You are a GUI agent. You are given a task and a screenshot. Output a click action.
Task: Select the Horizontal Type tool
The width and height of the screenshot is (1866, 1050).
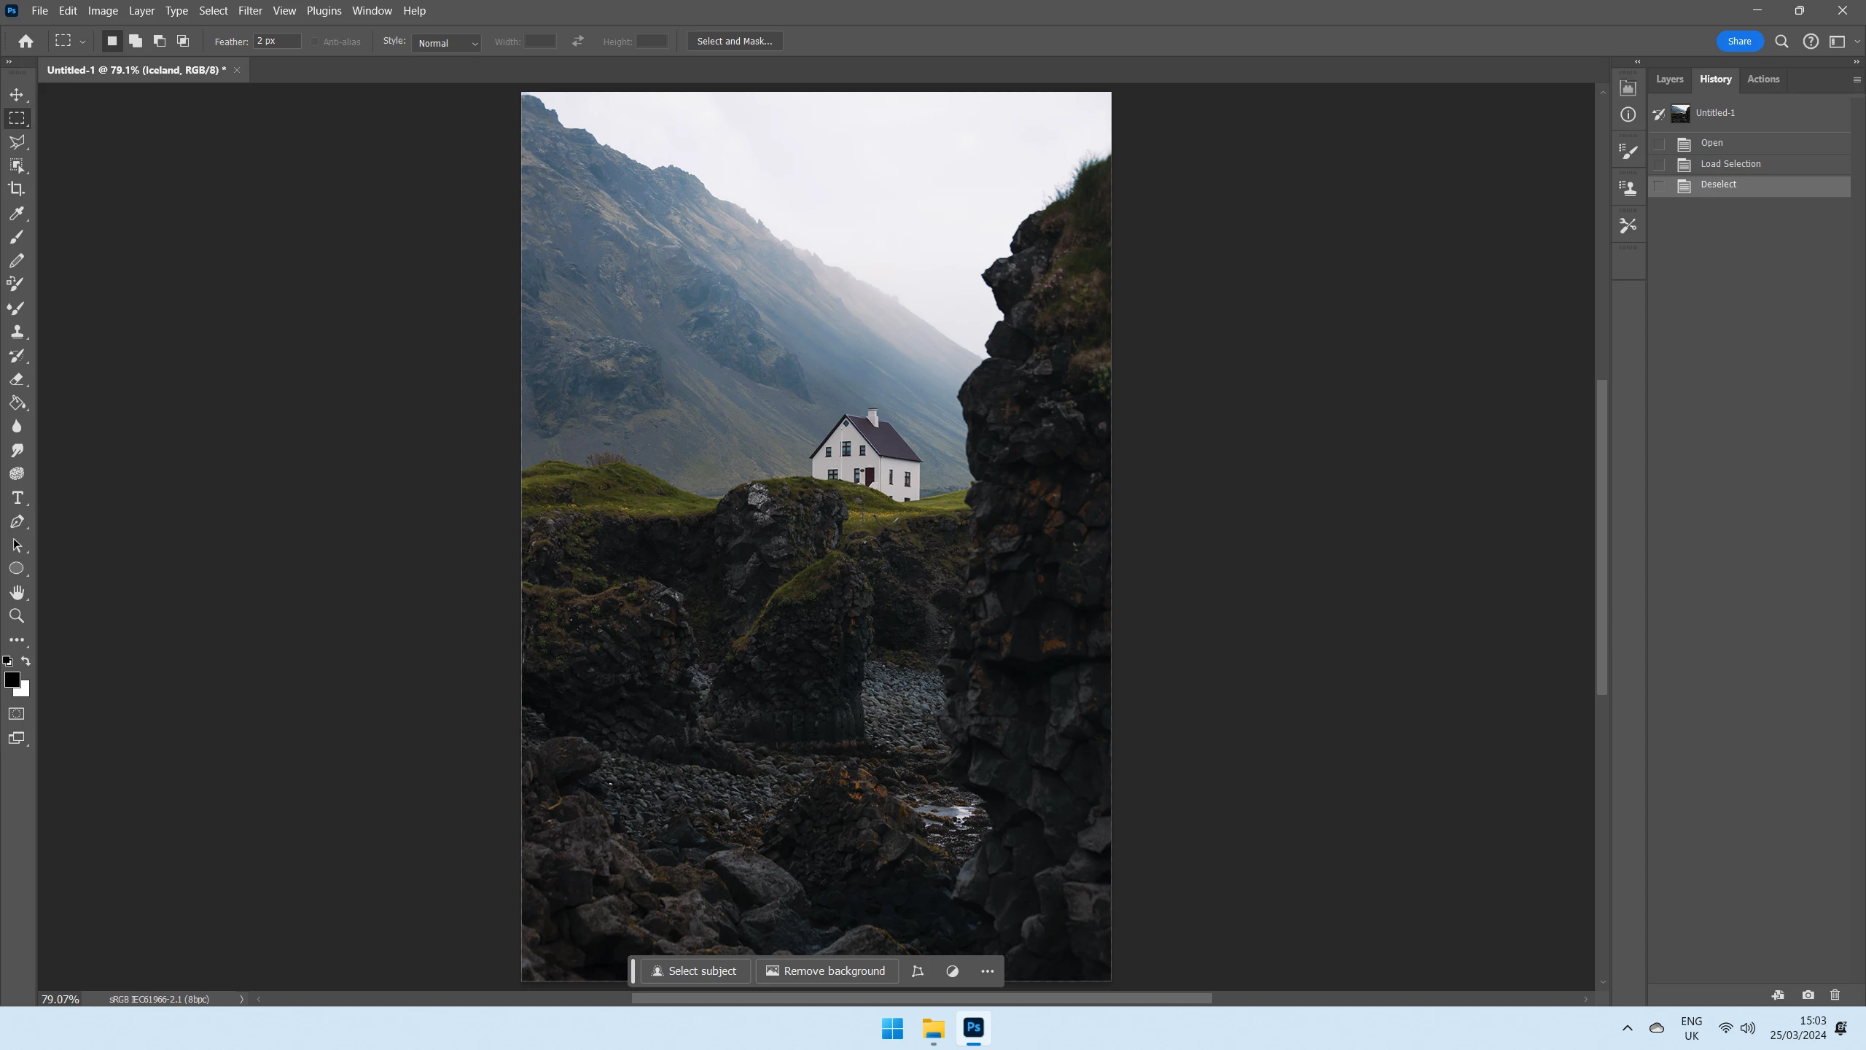coord(17,498)
